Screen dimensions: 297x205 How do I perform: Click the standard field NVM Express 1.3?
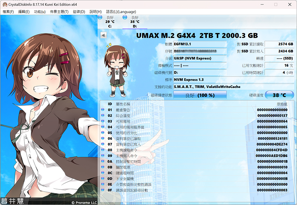point(234,79)
